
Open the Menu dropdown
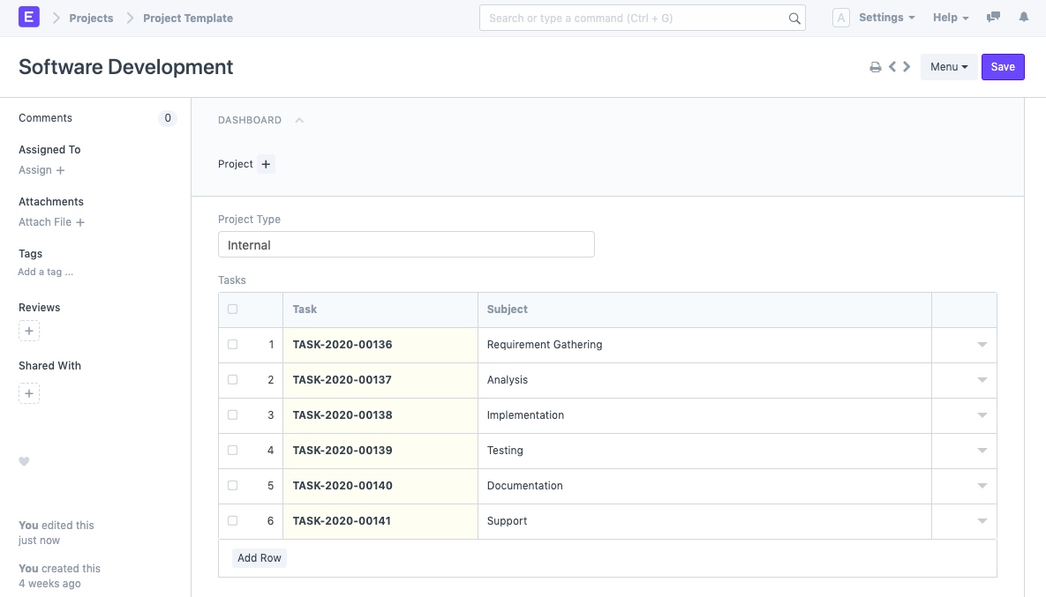click(948, 66)
